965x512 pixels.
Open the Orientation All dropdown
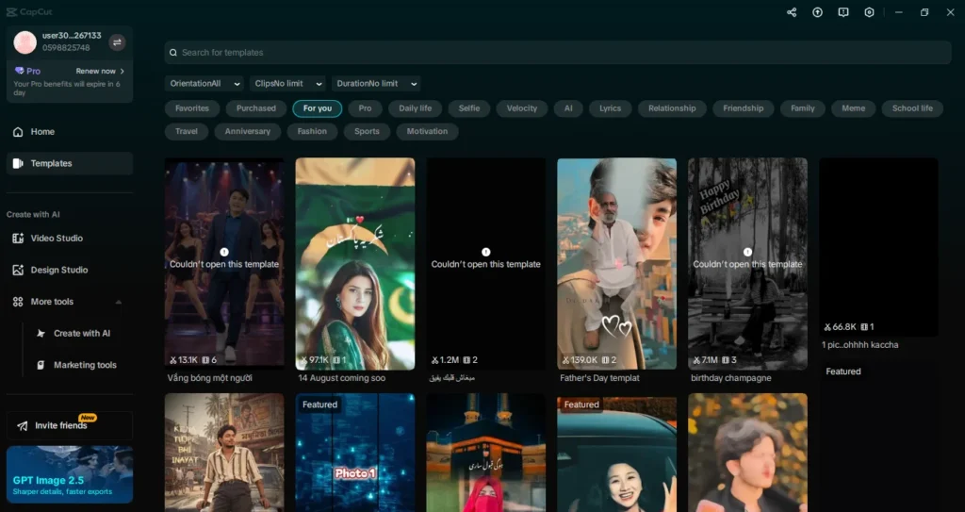pyautogui.click(x=204, y=84)
